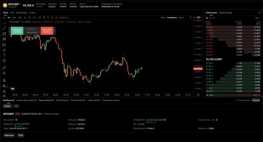Select the 15m timeframe
This screenshot has height=142, width=263.
pos(14,17)
